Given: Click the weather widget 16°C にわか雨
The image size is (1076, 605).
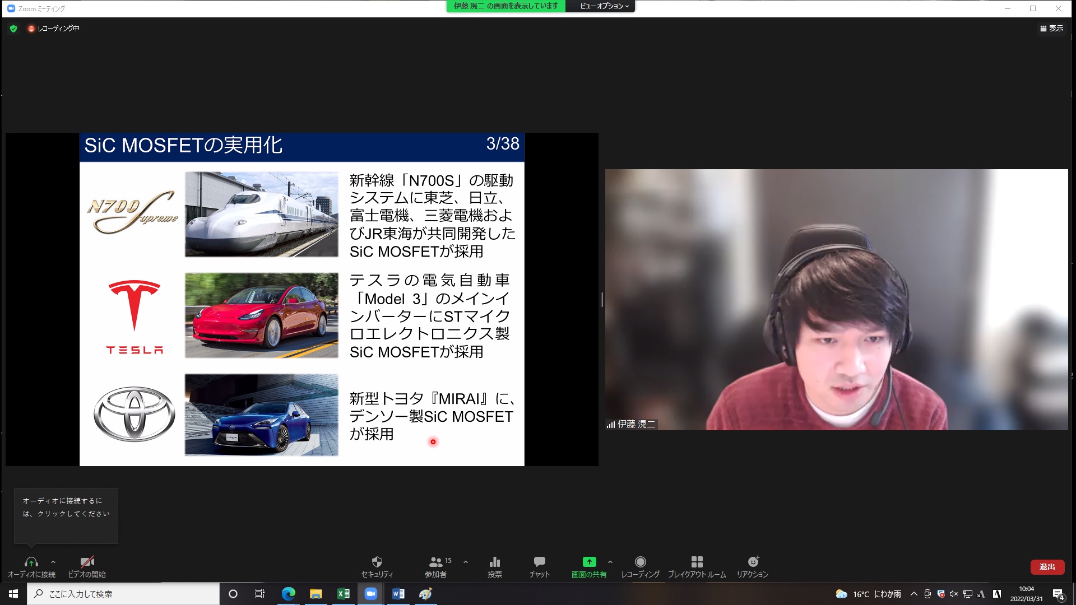Looking at the screenshot, I should 868,594.
